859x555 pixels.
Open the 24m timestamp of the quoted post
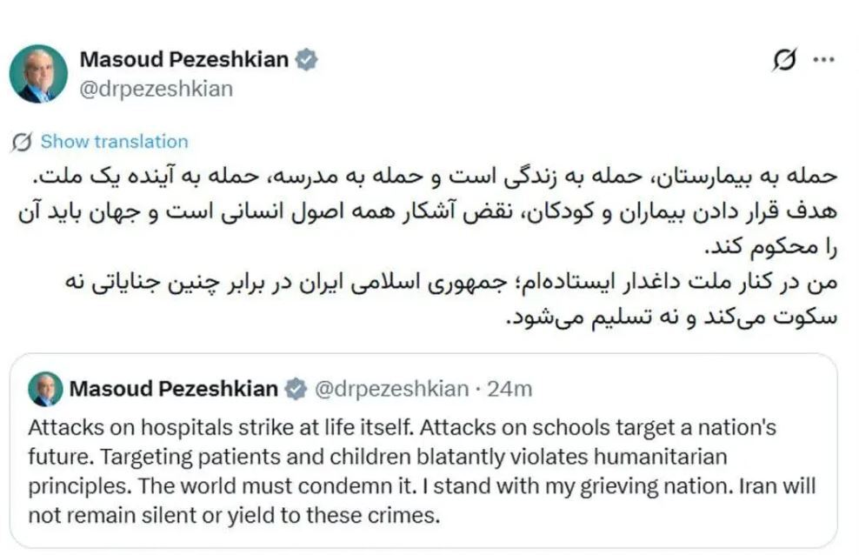coord(509,389)
